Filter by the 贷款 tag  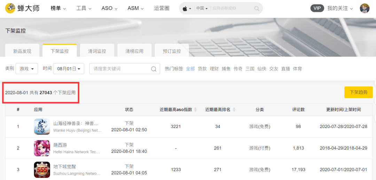[202, 69]
